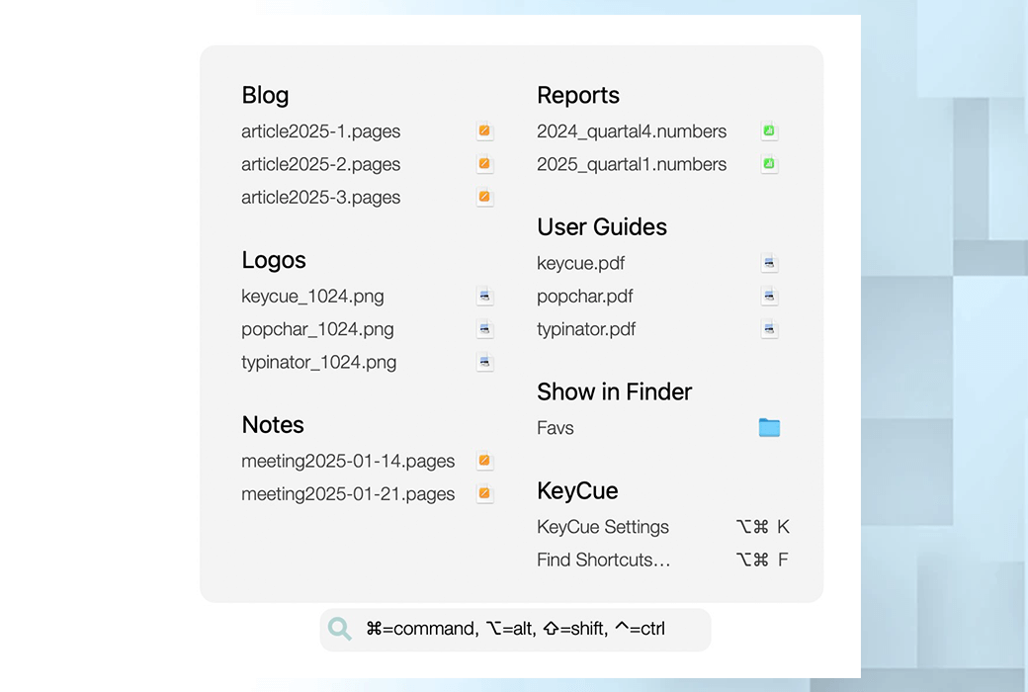Open KeyCue Settings
Image resolution: width=1028 pixels, height=692 pixels.
tap(603, 527)
